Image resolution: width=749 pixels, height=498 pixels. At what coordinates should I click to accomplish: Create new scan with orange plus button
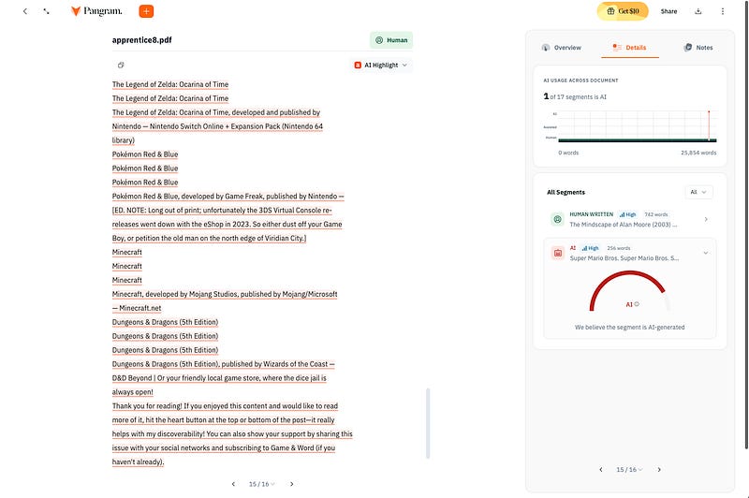coord(146,11)
